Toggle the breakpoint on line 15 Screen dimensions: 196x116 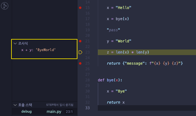(80, 8)
